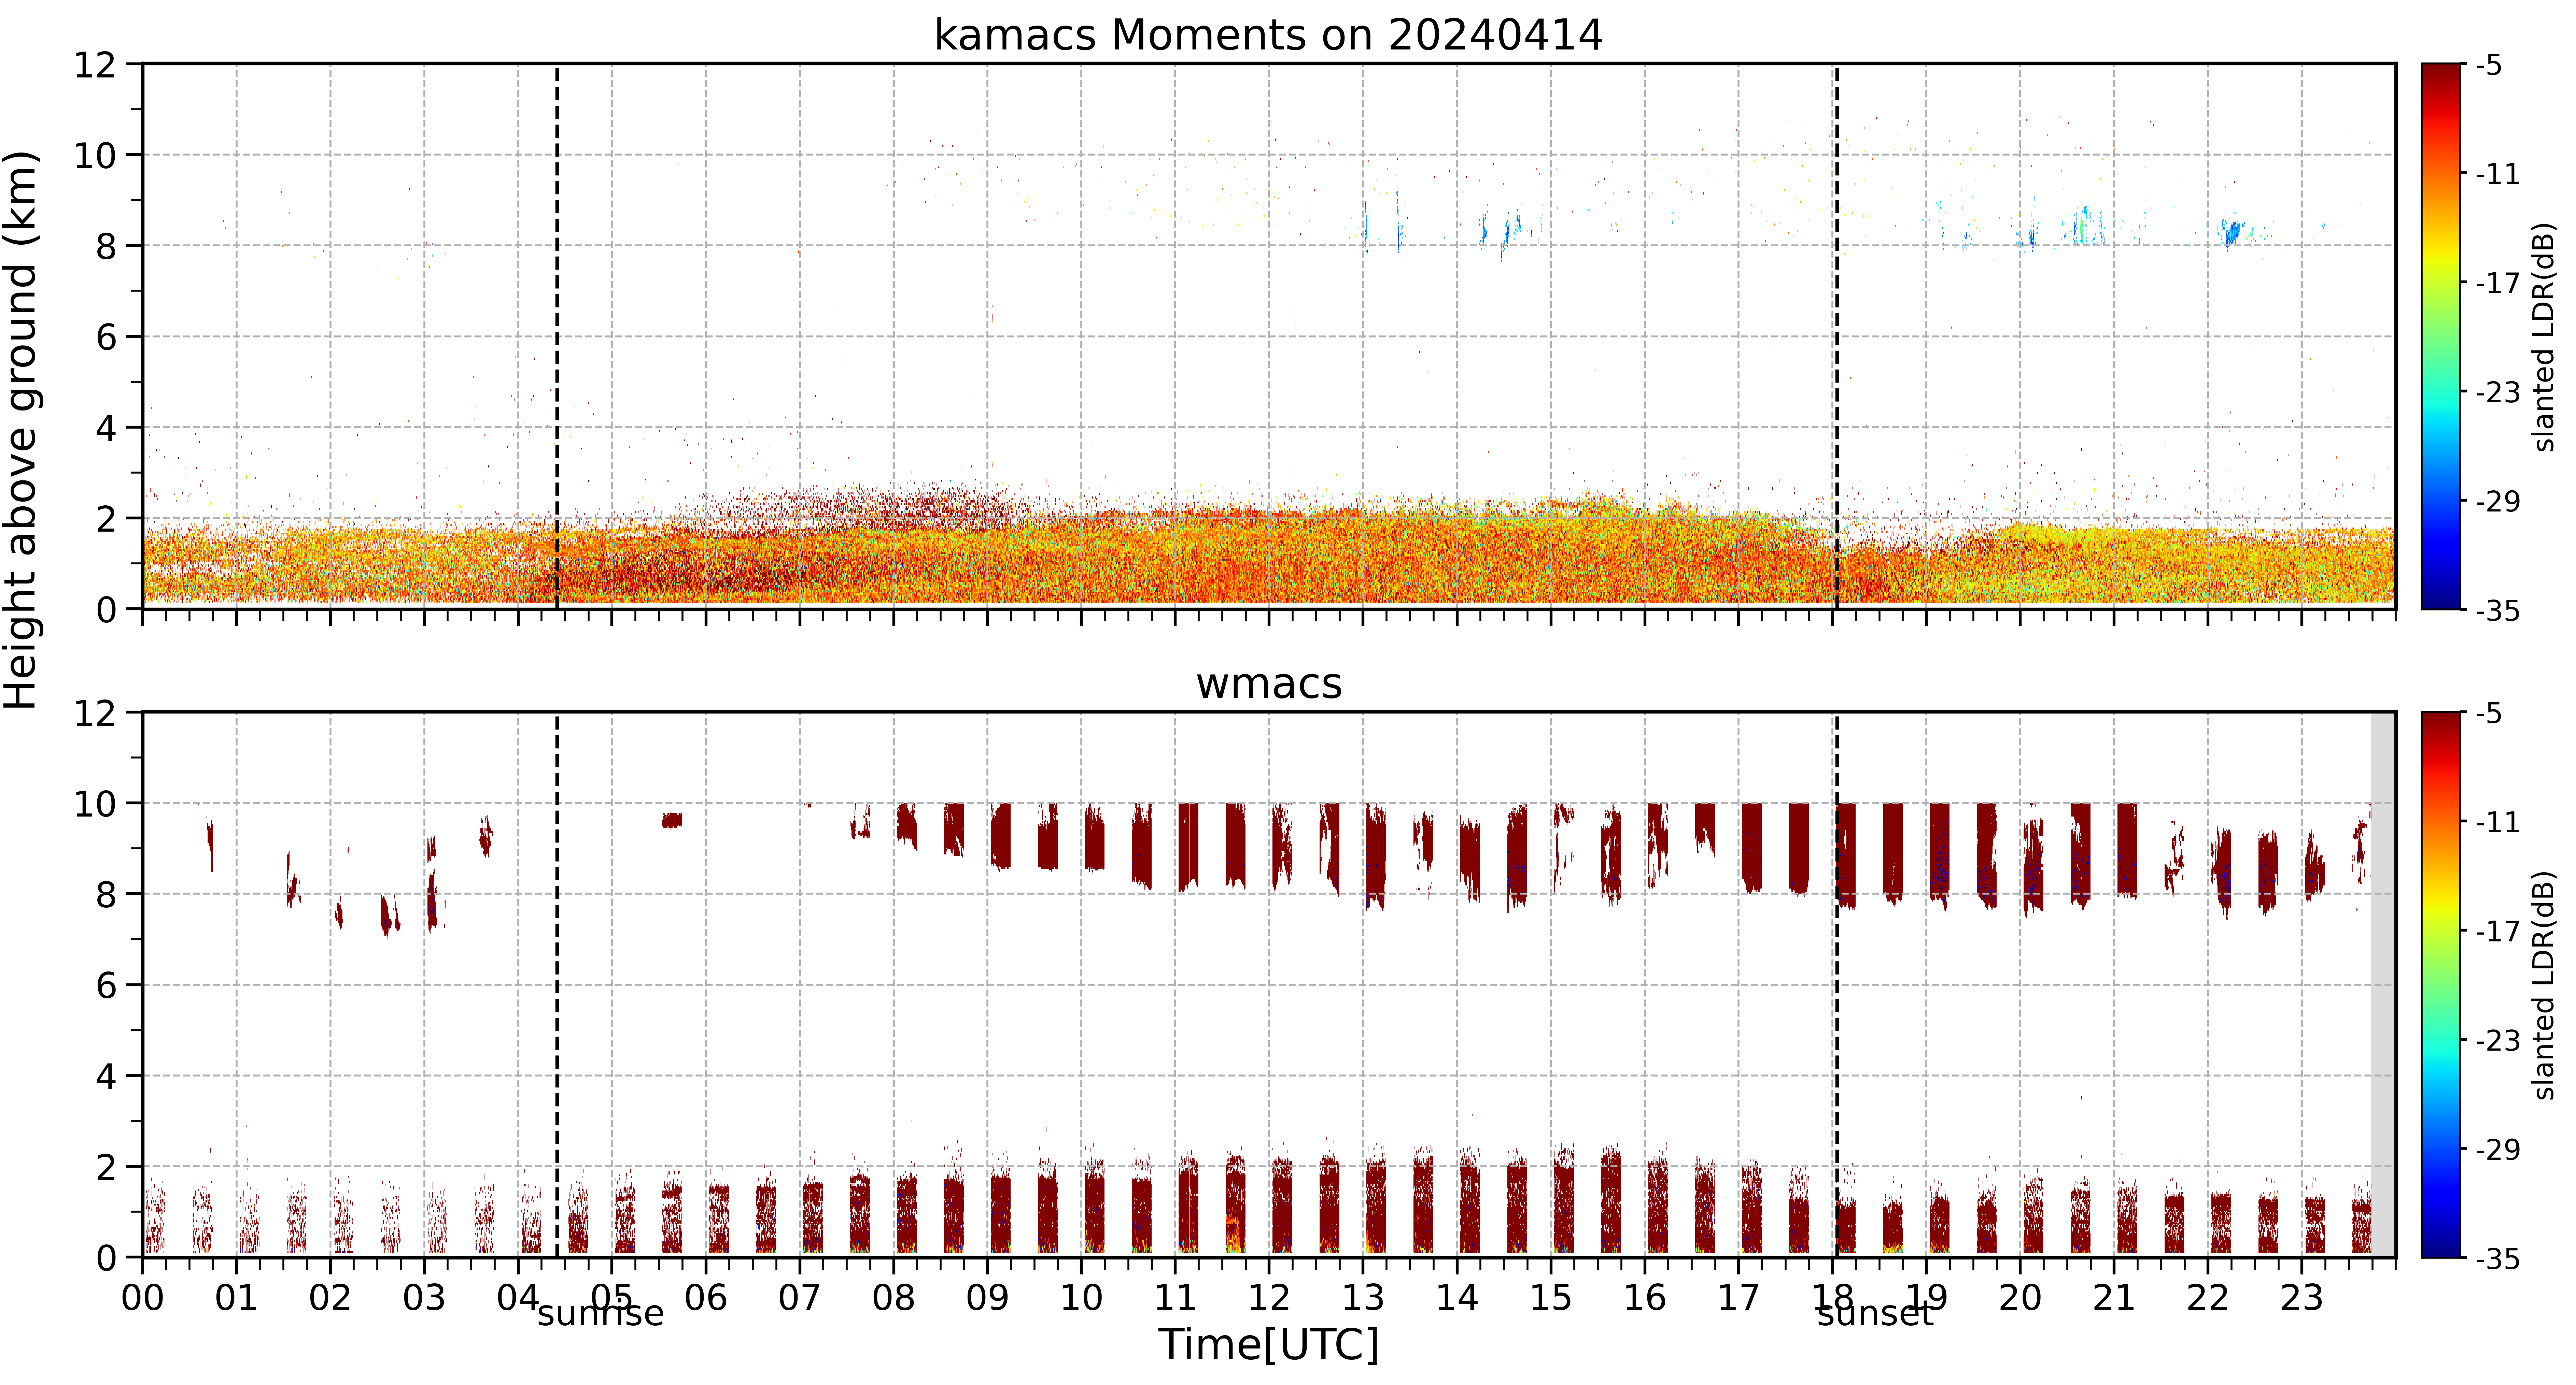
Task: Click the '-5' label on wmacs colorbar
Action: [2489, 713]
